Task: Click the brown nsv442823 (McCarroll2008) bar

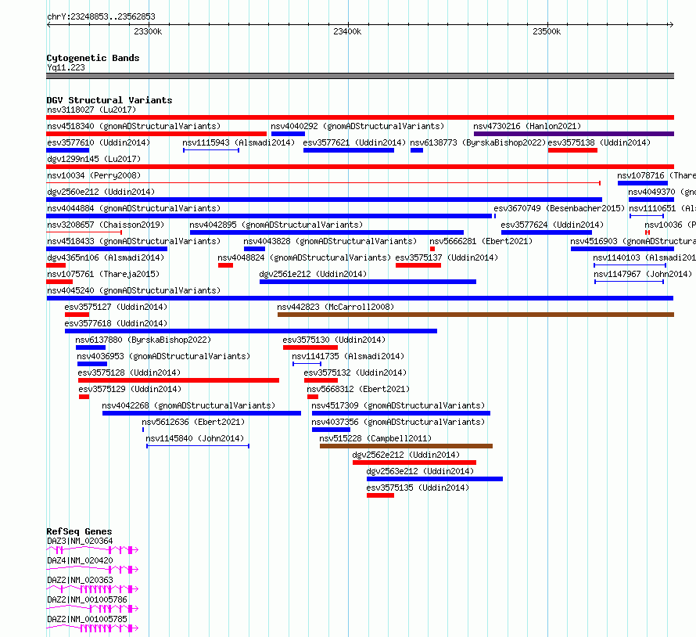Action: [x=475, y=315]
